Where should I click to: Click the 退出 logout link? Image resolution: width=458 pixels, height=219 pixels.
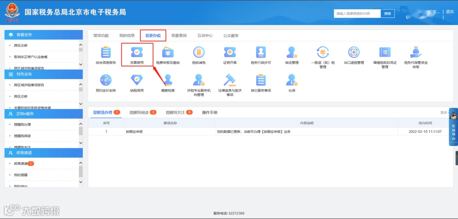450,12
